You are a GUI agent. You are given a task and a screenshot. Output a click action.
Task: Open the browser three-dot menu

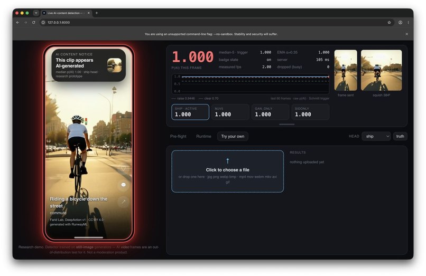(408, 23)
